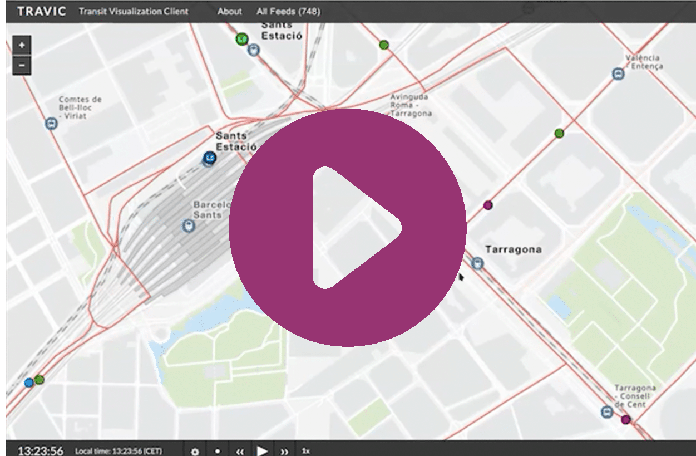
Task: Click the green L3 vehicle marker
Action: tap(241, 39)
